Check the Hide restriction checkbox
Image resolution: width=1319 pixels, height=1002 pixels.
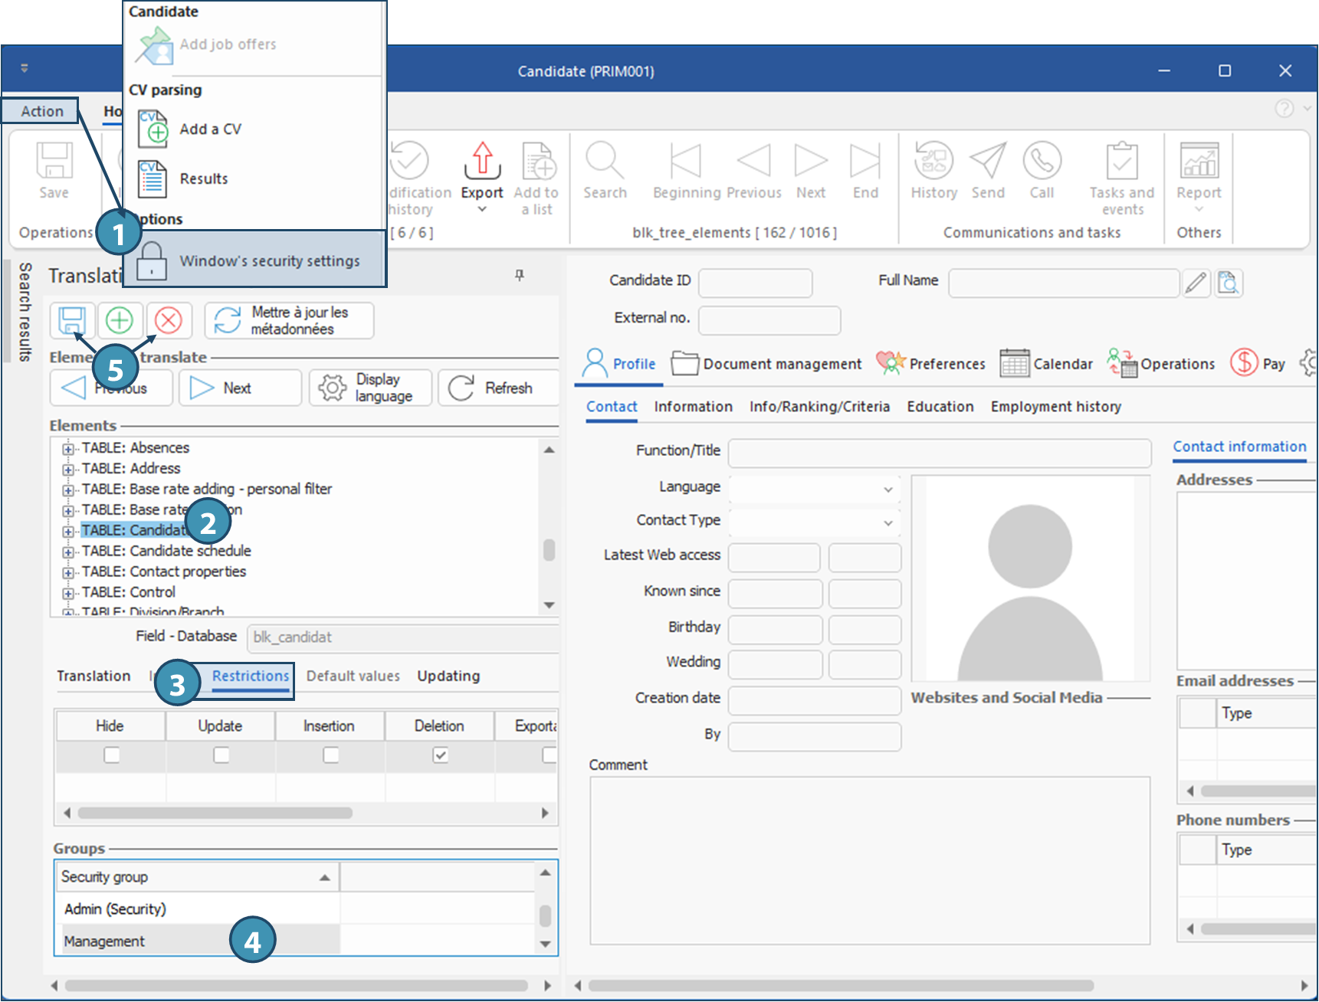click(x=112, y=755)
